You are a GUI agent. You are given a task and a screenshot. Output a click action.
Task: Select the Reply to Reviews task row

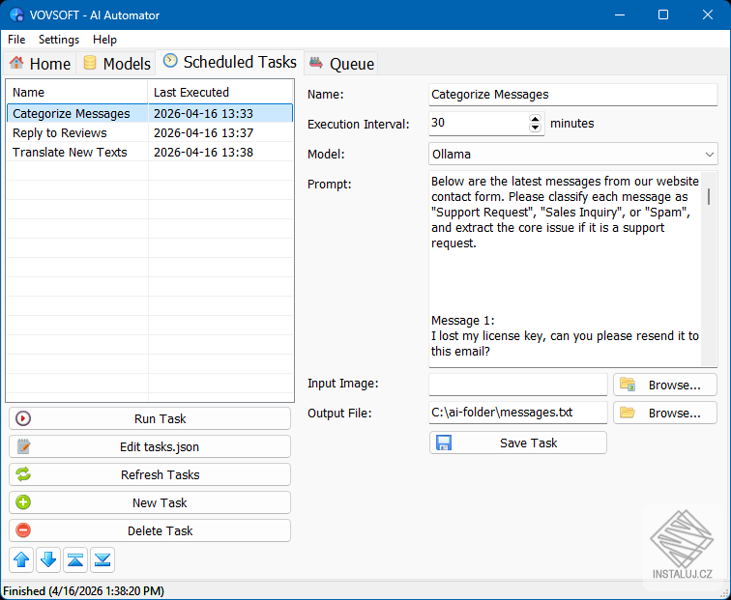tap(150, 132)
